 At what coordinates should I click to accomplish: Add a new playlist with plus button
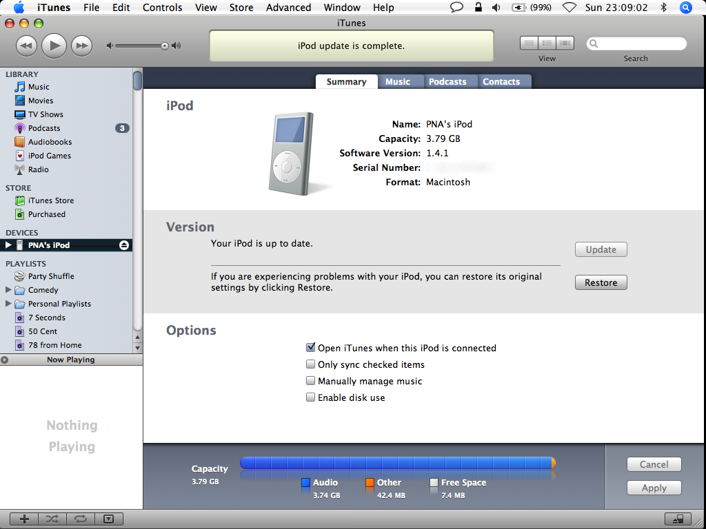[x=24, y=519]
